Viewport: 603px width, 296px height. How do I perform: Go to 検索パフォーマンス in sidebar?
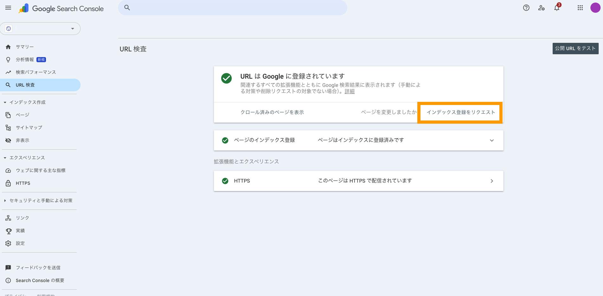tap(35, 72)
